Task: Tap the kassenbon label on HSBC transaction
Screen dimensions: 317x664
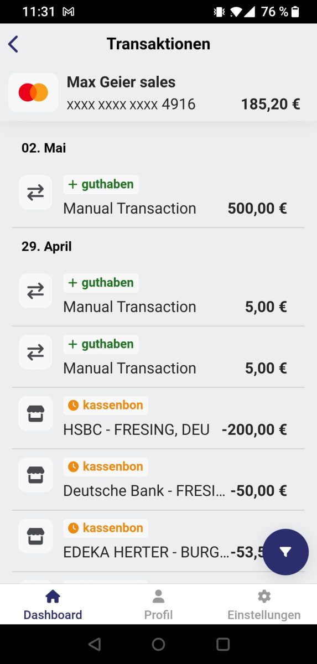Action: tap(106, 405)
